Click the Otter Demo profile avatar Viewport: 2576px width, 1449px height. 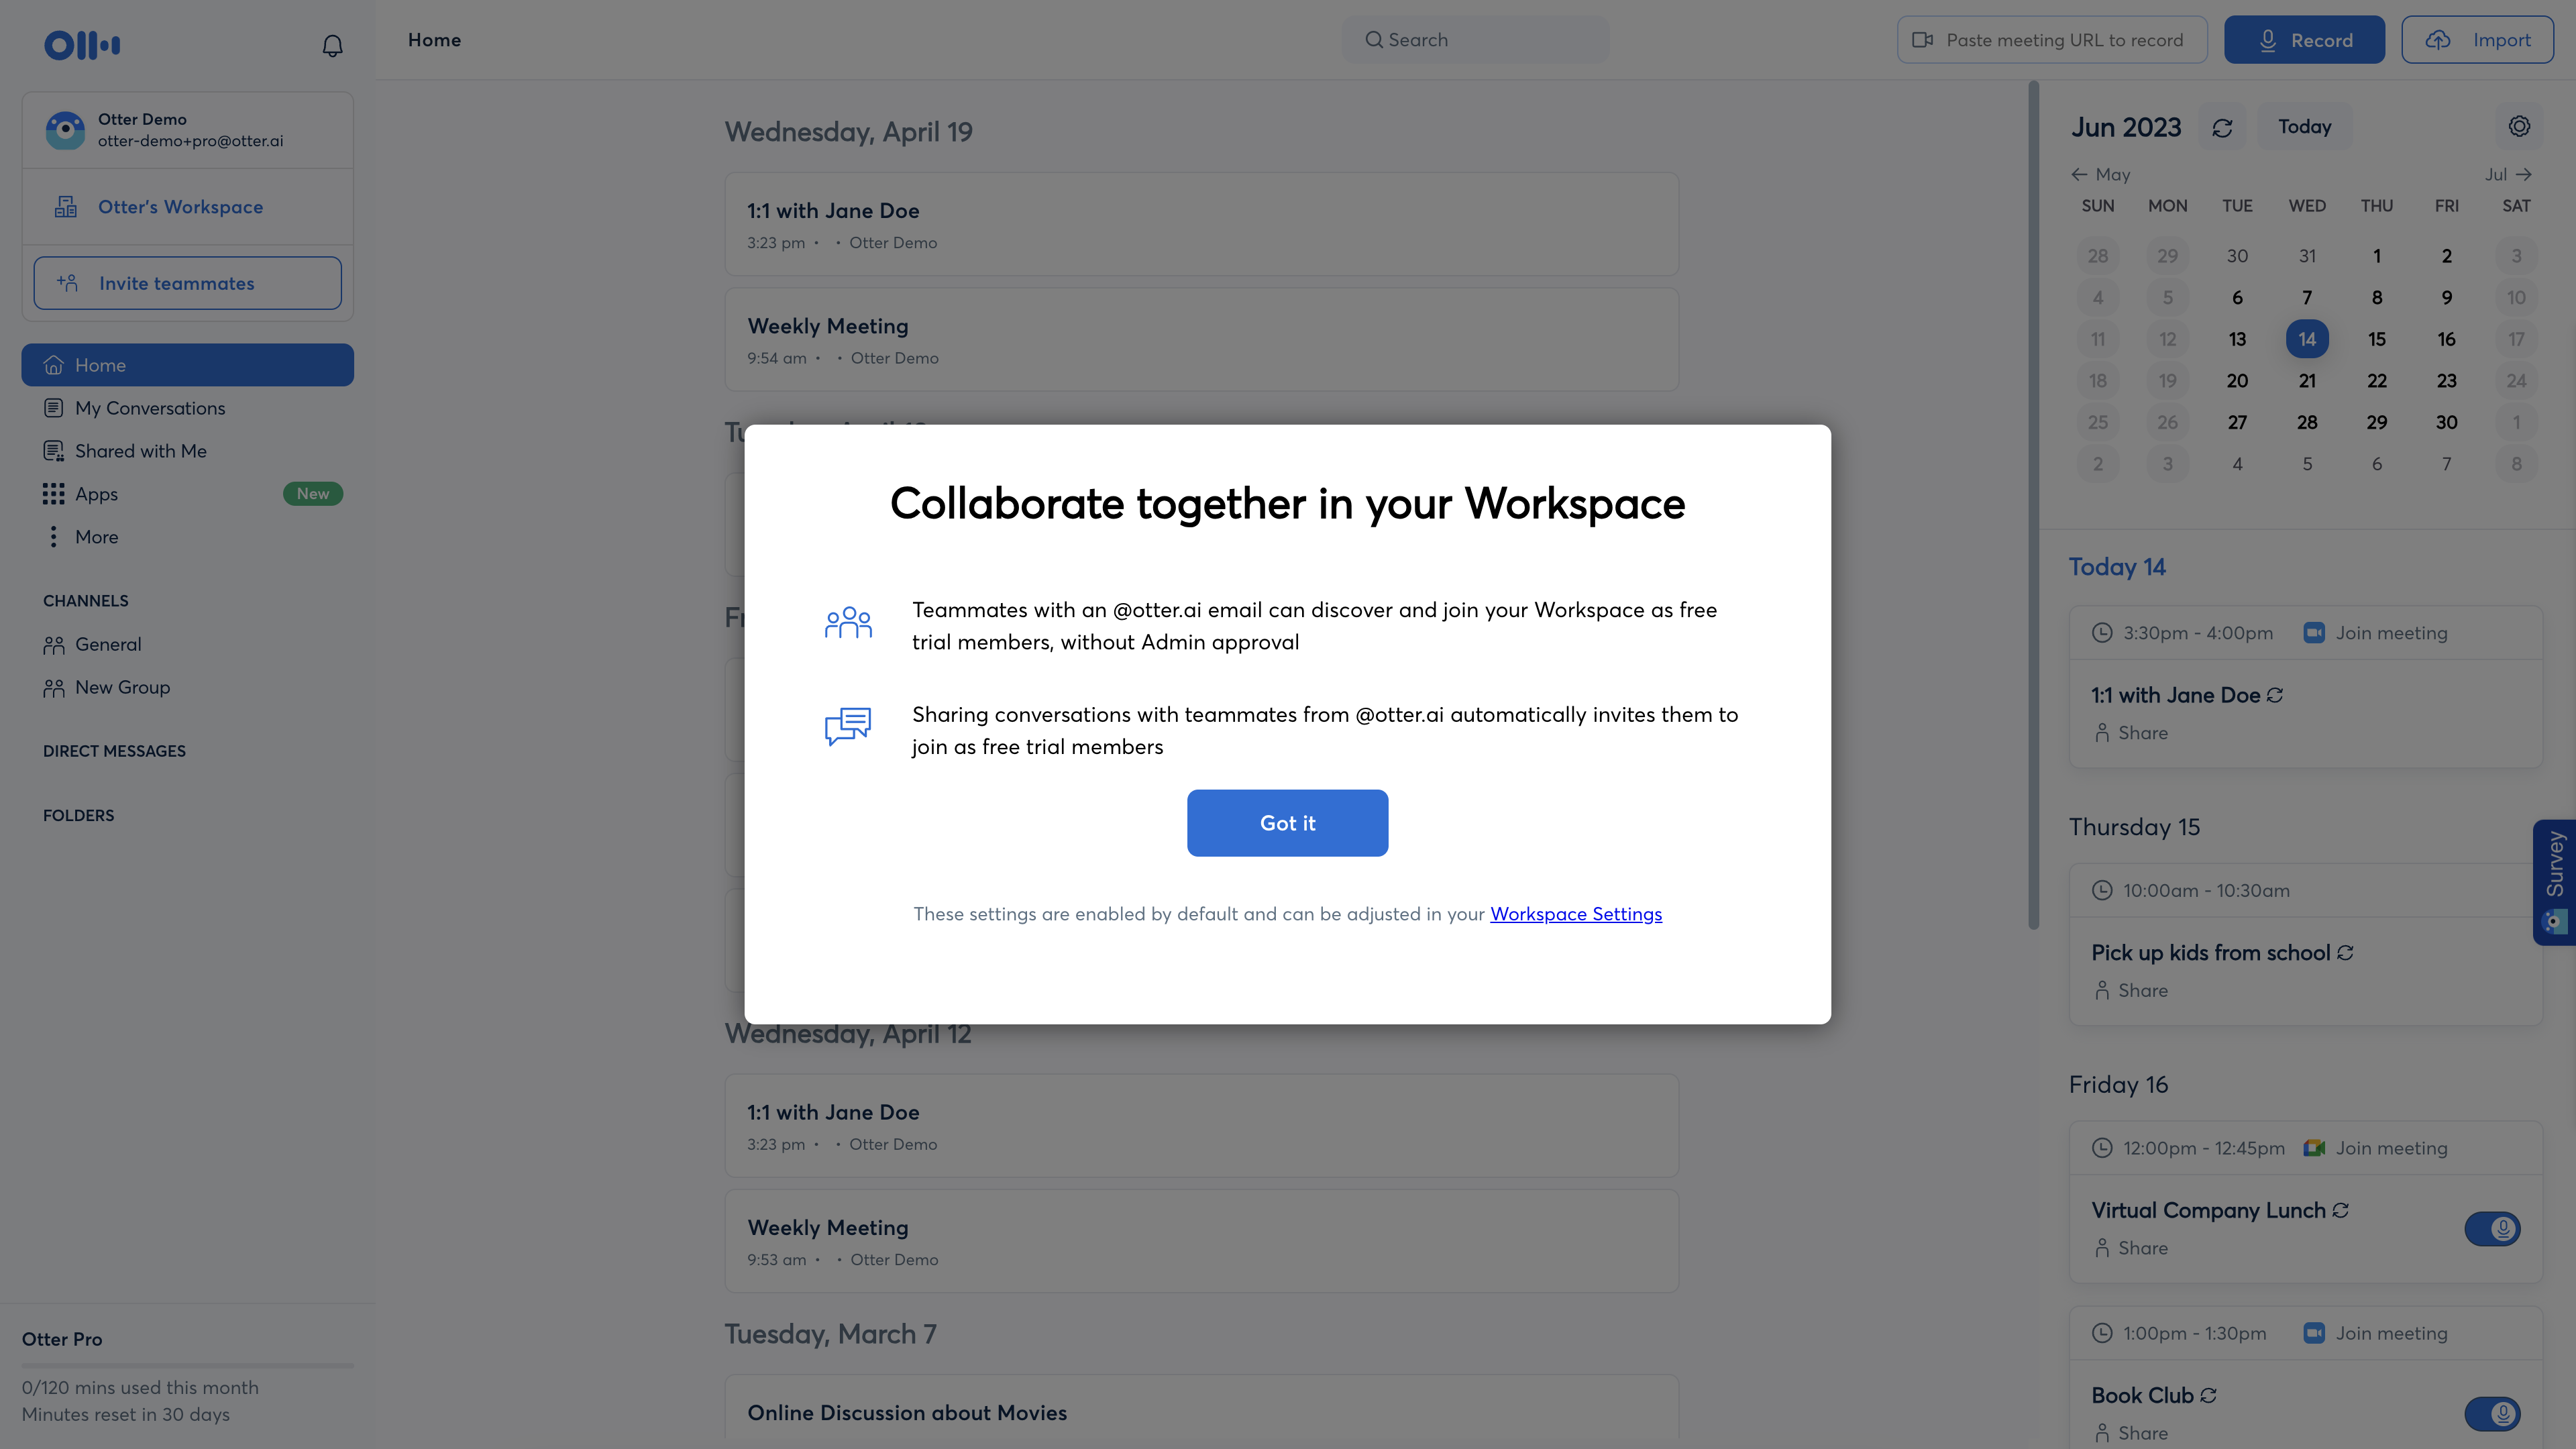(x=65, y=130)
